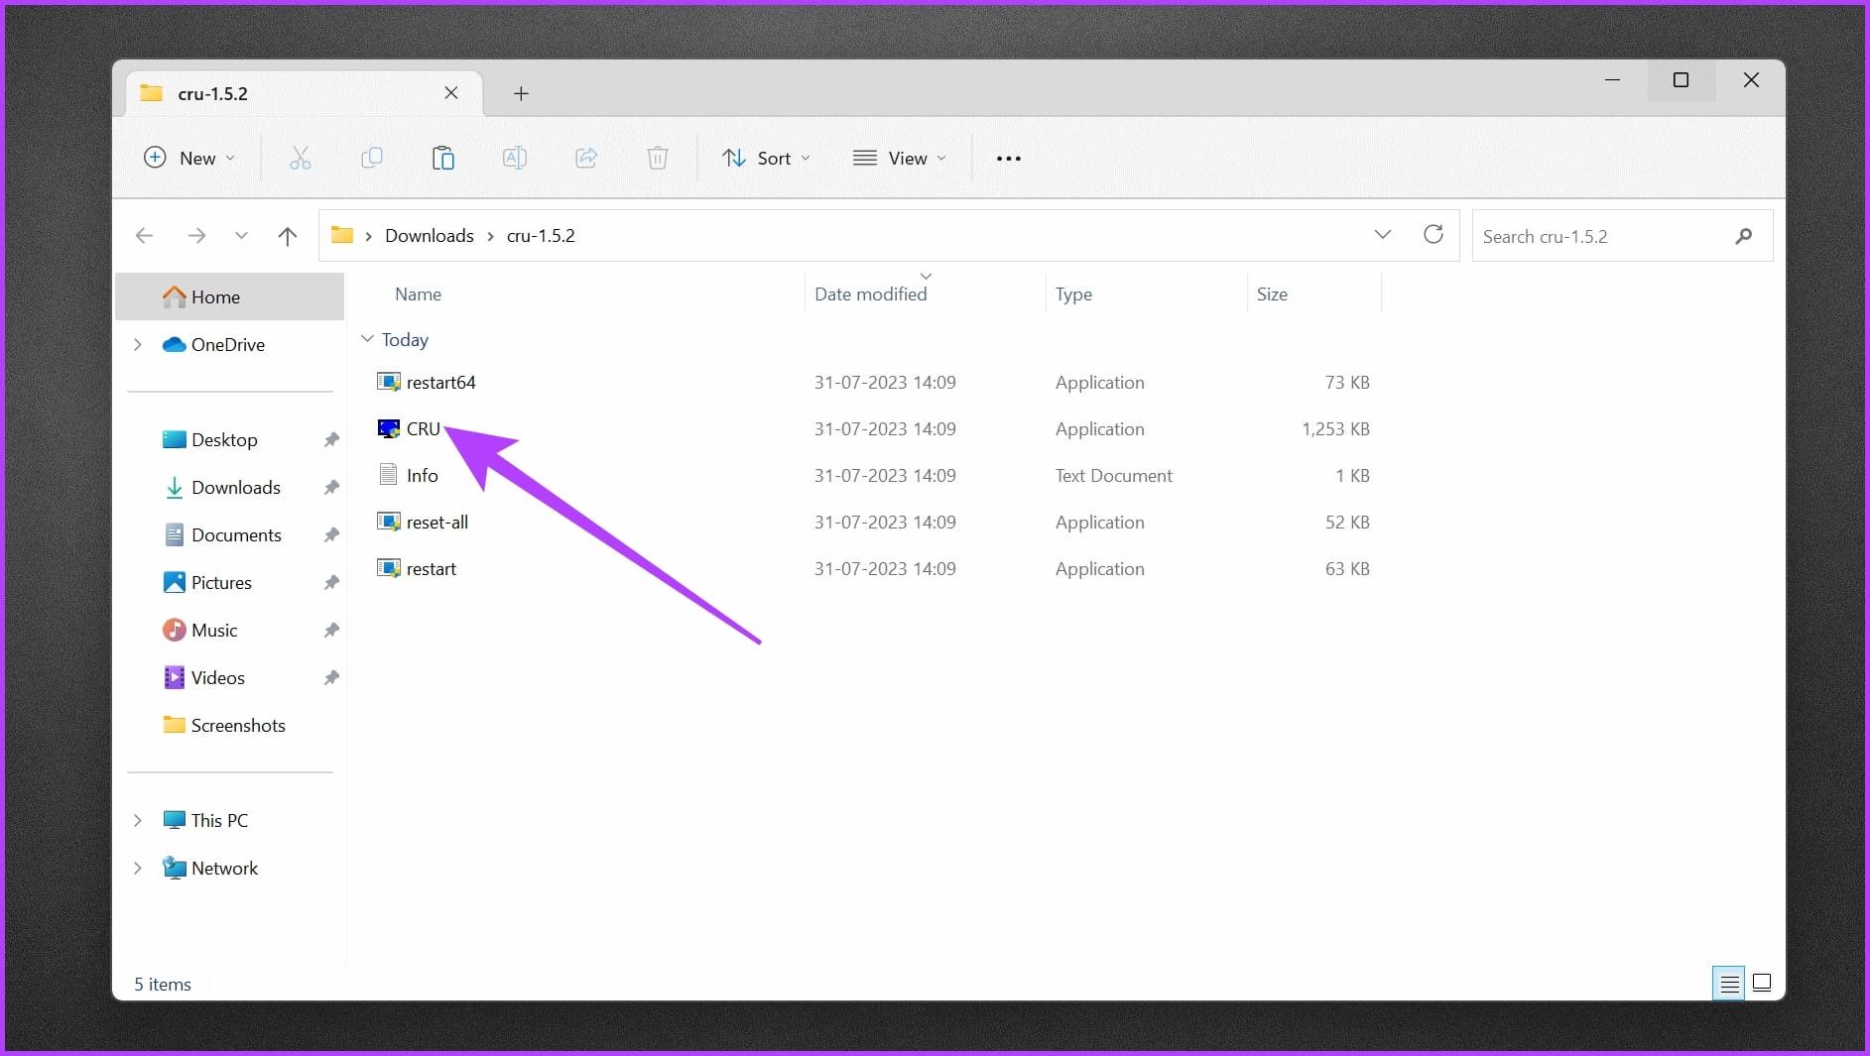
Task: Switch to large thumbnails view toggle
Action: coord(1762,983)
